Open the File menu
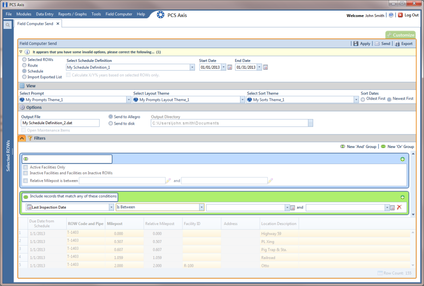Screen dimensions: 424x286 (9, 14)
